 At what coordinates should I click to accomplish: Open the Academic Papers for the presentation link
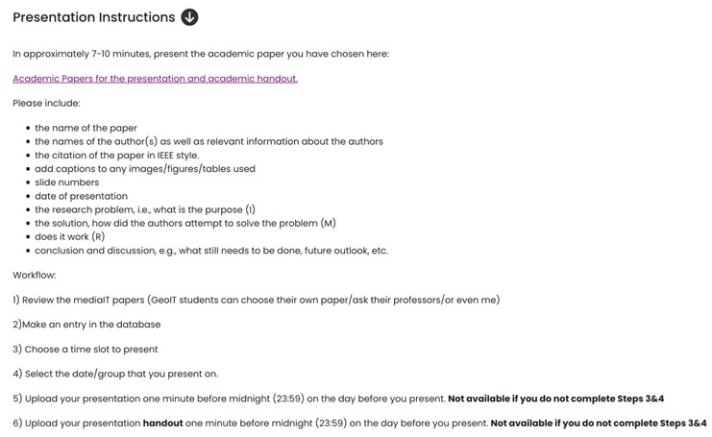(x=155, y=79)
